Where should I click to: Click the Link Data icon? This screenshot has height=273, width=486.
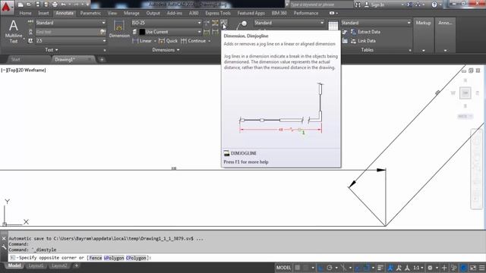tap(353, 41)
